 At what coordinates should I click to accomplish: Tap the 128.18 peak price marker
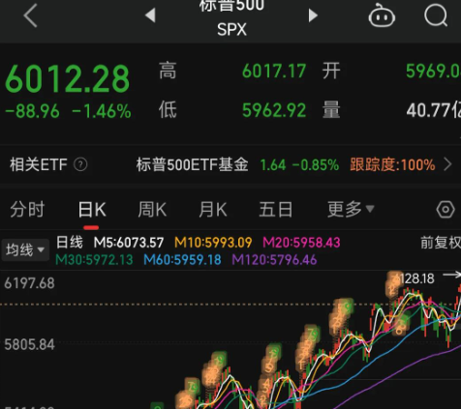coord(416,278)
